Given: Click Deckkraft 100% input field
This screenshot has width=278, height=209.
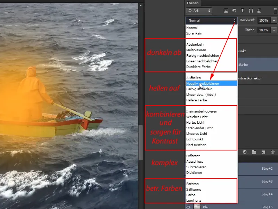Looking at the screenshot, I should [x=264, y=21].
